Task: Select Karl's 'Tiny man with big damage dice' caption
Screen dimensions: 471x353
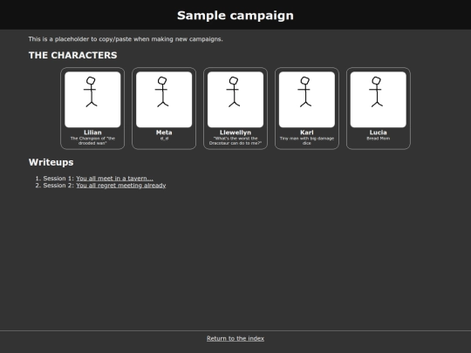Action: tap(307, 141)
